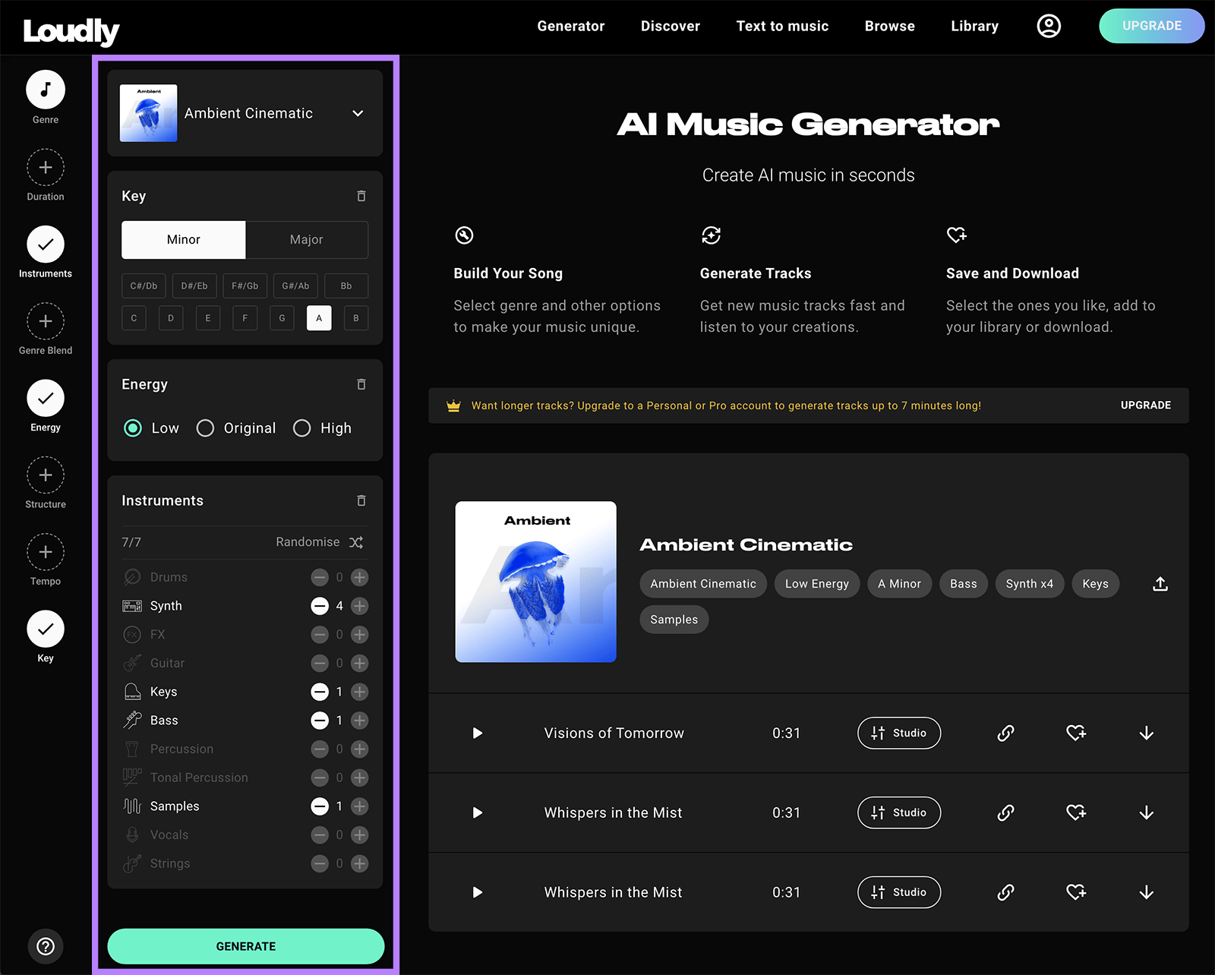Select the Original energy option
Screen dimensions: 1215x975
[206, 428]
